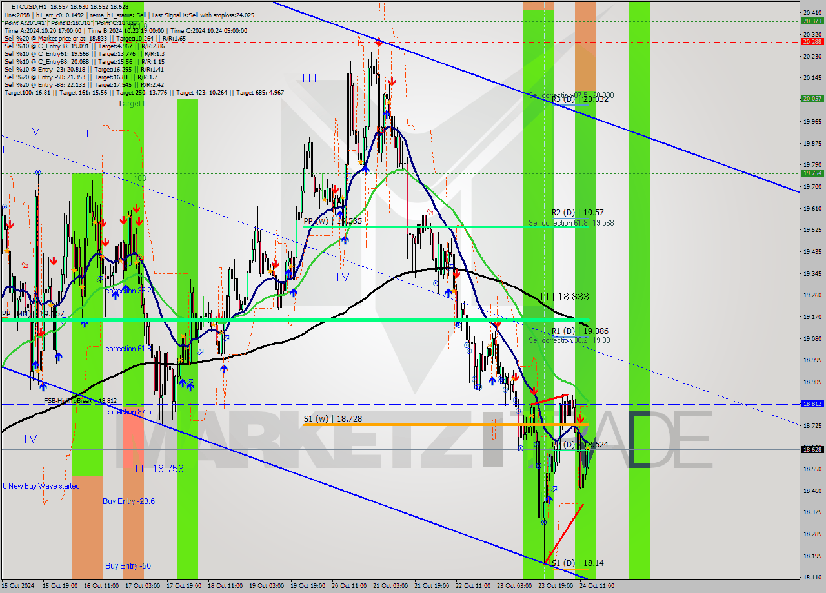Click the 'FSB-HighToBreak | 18.812' label
The width and height of the screenshot is (826, 593).
[x=80, y=400]
